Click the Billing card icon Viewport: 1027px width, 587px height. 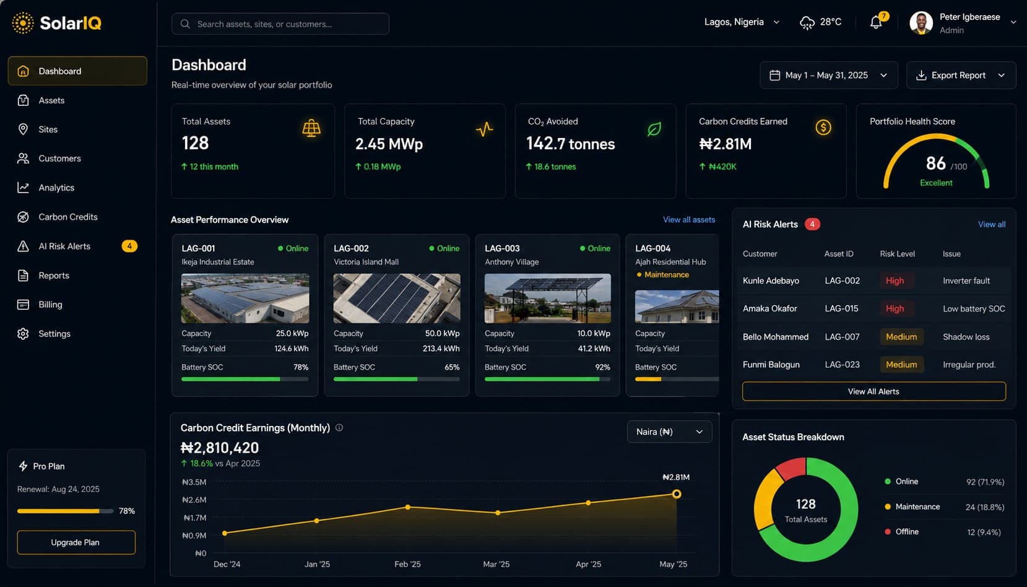[23, 305]
